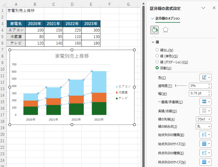Click the エアコン legend entry
The image size is (218, 167).
pyautogui.click(x=123, y=86)
